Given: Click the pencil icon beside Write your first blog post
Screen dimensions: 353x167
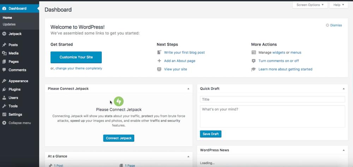Looking at the screenshot, I should coord(159,52).
